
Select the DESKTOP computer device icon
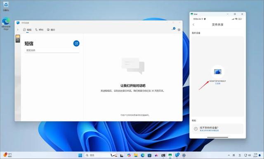[217, 72]
